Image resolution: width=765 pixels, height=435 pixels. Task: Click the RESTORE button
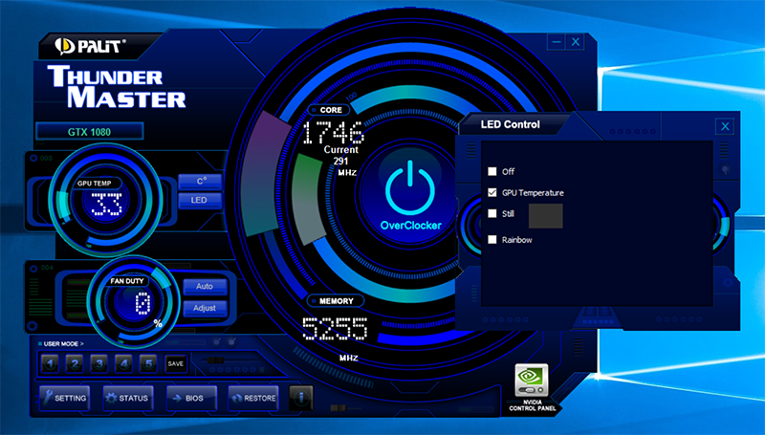[x=253, y=398]
